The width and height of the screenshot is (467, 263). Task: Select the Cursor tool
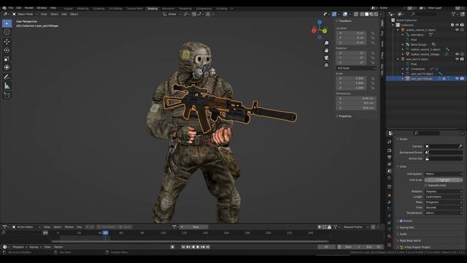pos(7,32)
